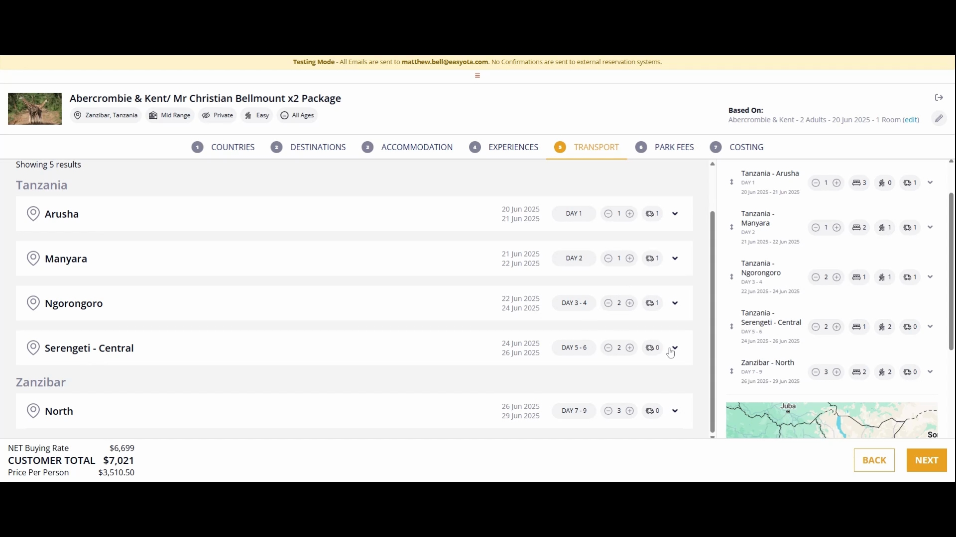Click the main list vertical scrollbar
This screenshot has height=537, width=956.
[x=713, y=322]
